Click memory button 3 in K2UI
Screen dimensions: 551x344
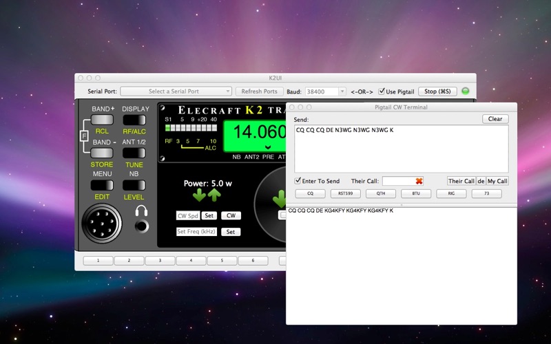click(160, 261)
